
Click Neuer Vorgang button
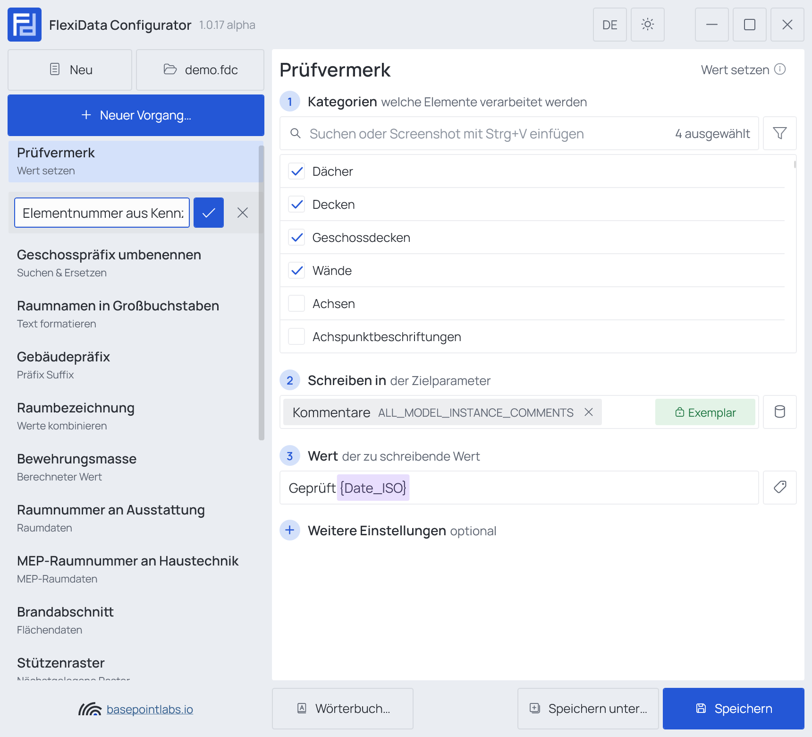pyautogui.click(x=136, y=115)
